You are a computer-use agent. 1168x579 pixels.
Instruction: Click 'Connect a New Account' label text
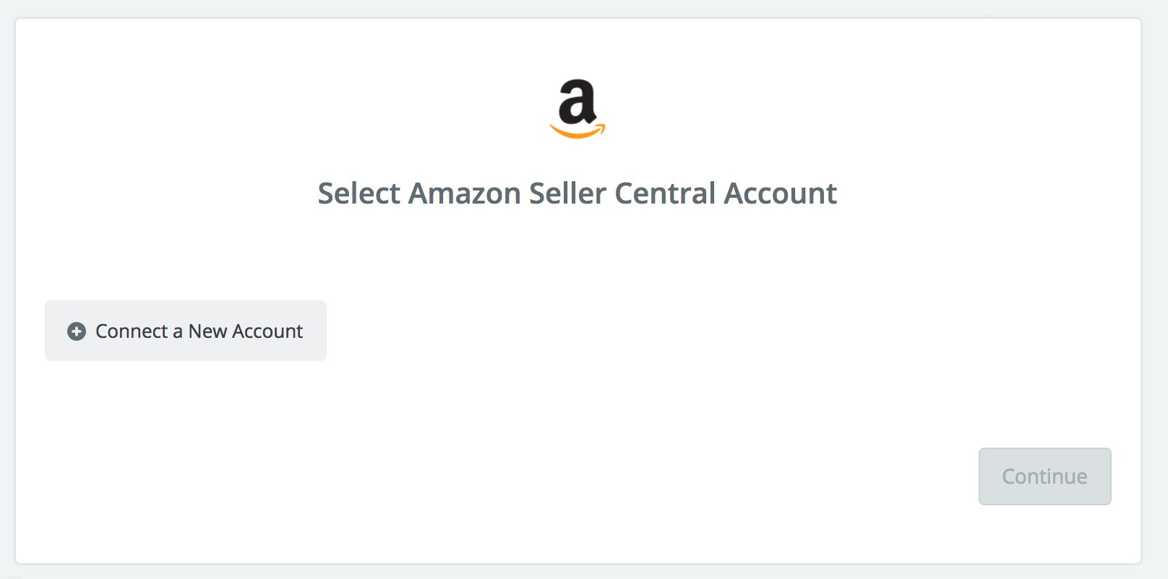coord(199,331)
